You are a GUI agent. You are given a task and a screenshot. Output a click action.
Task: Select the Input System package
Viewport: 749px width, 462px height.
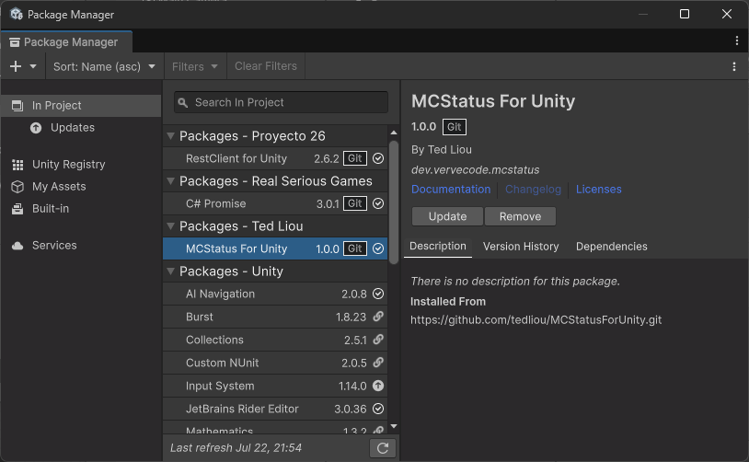click(275, 386)
